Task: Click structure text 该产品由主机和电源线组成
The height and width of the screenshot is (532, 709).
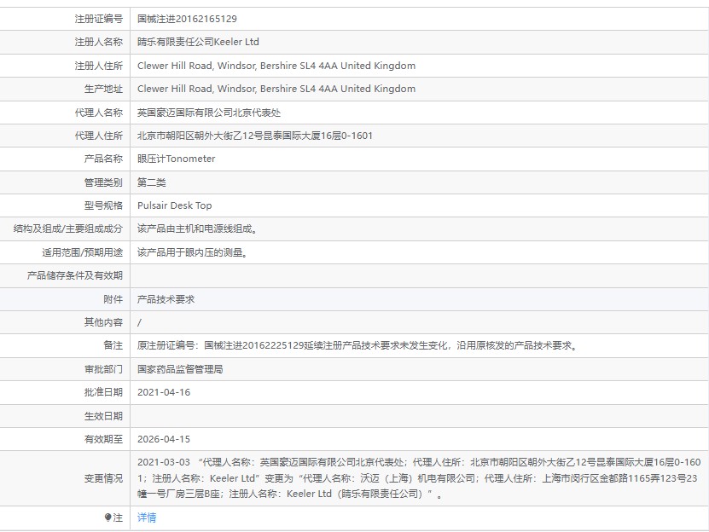Action: 197,228
